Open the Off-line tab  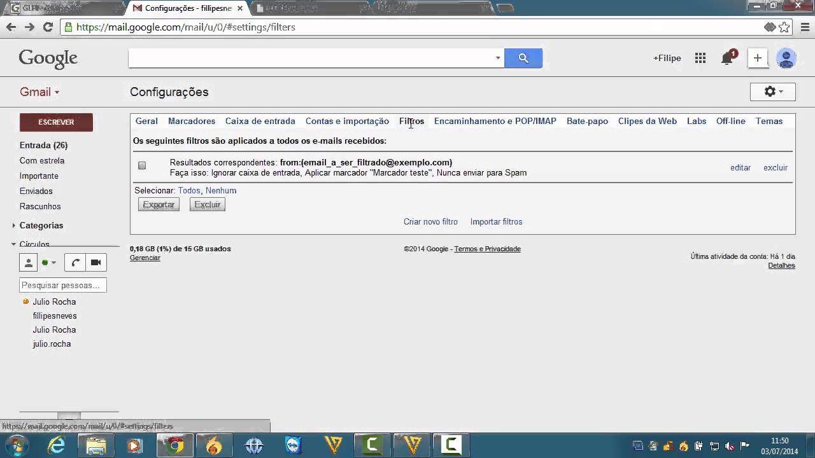pos(731,121)
